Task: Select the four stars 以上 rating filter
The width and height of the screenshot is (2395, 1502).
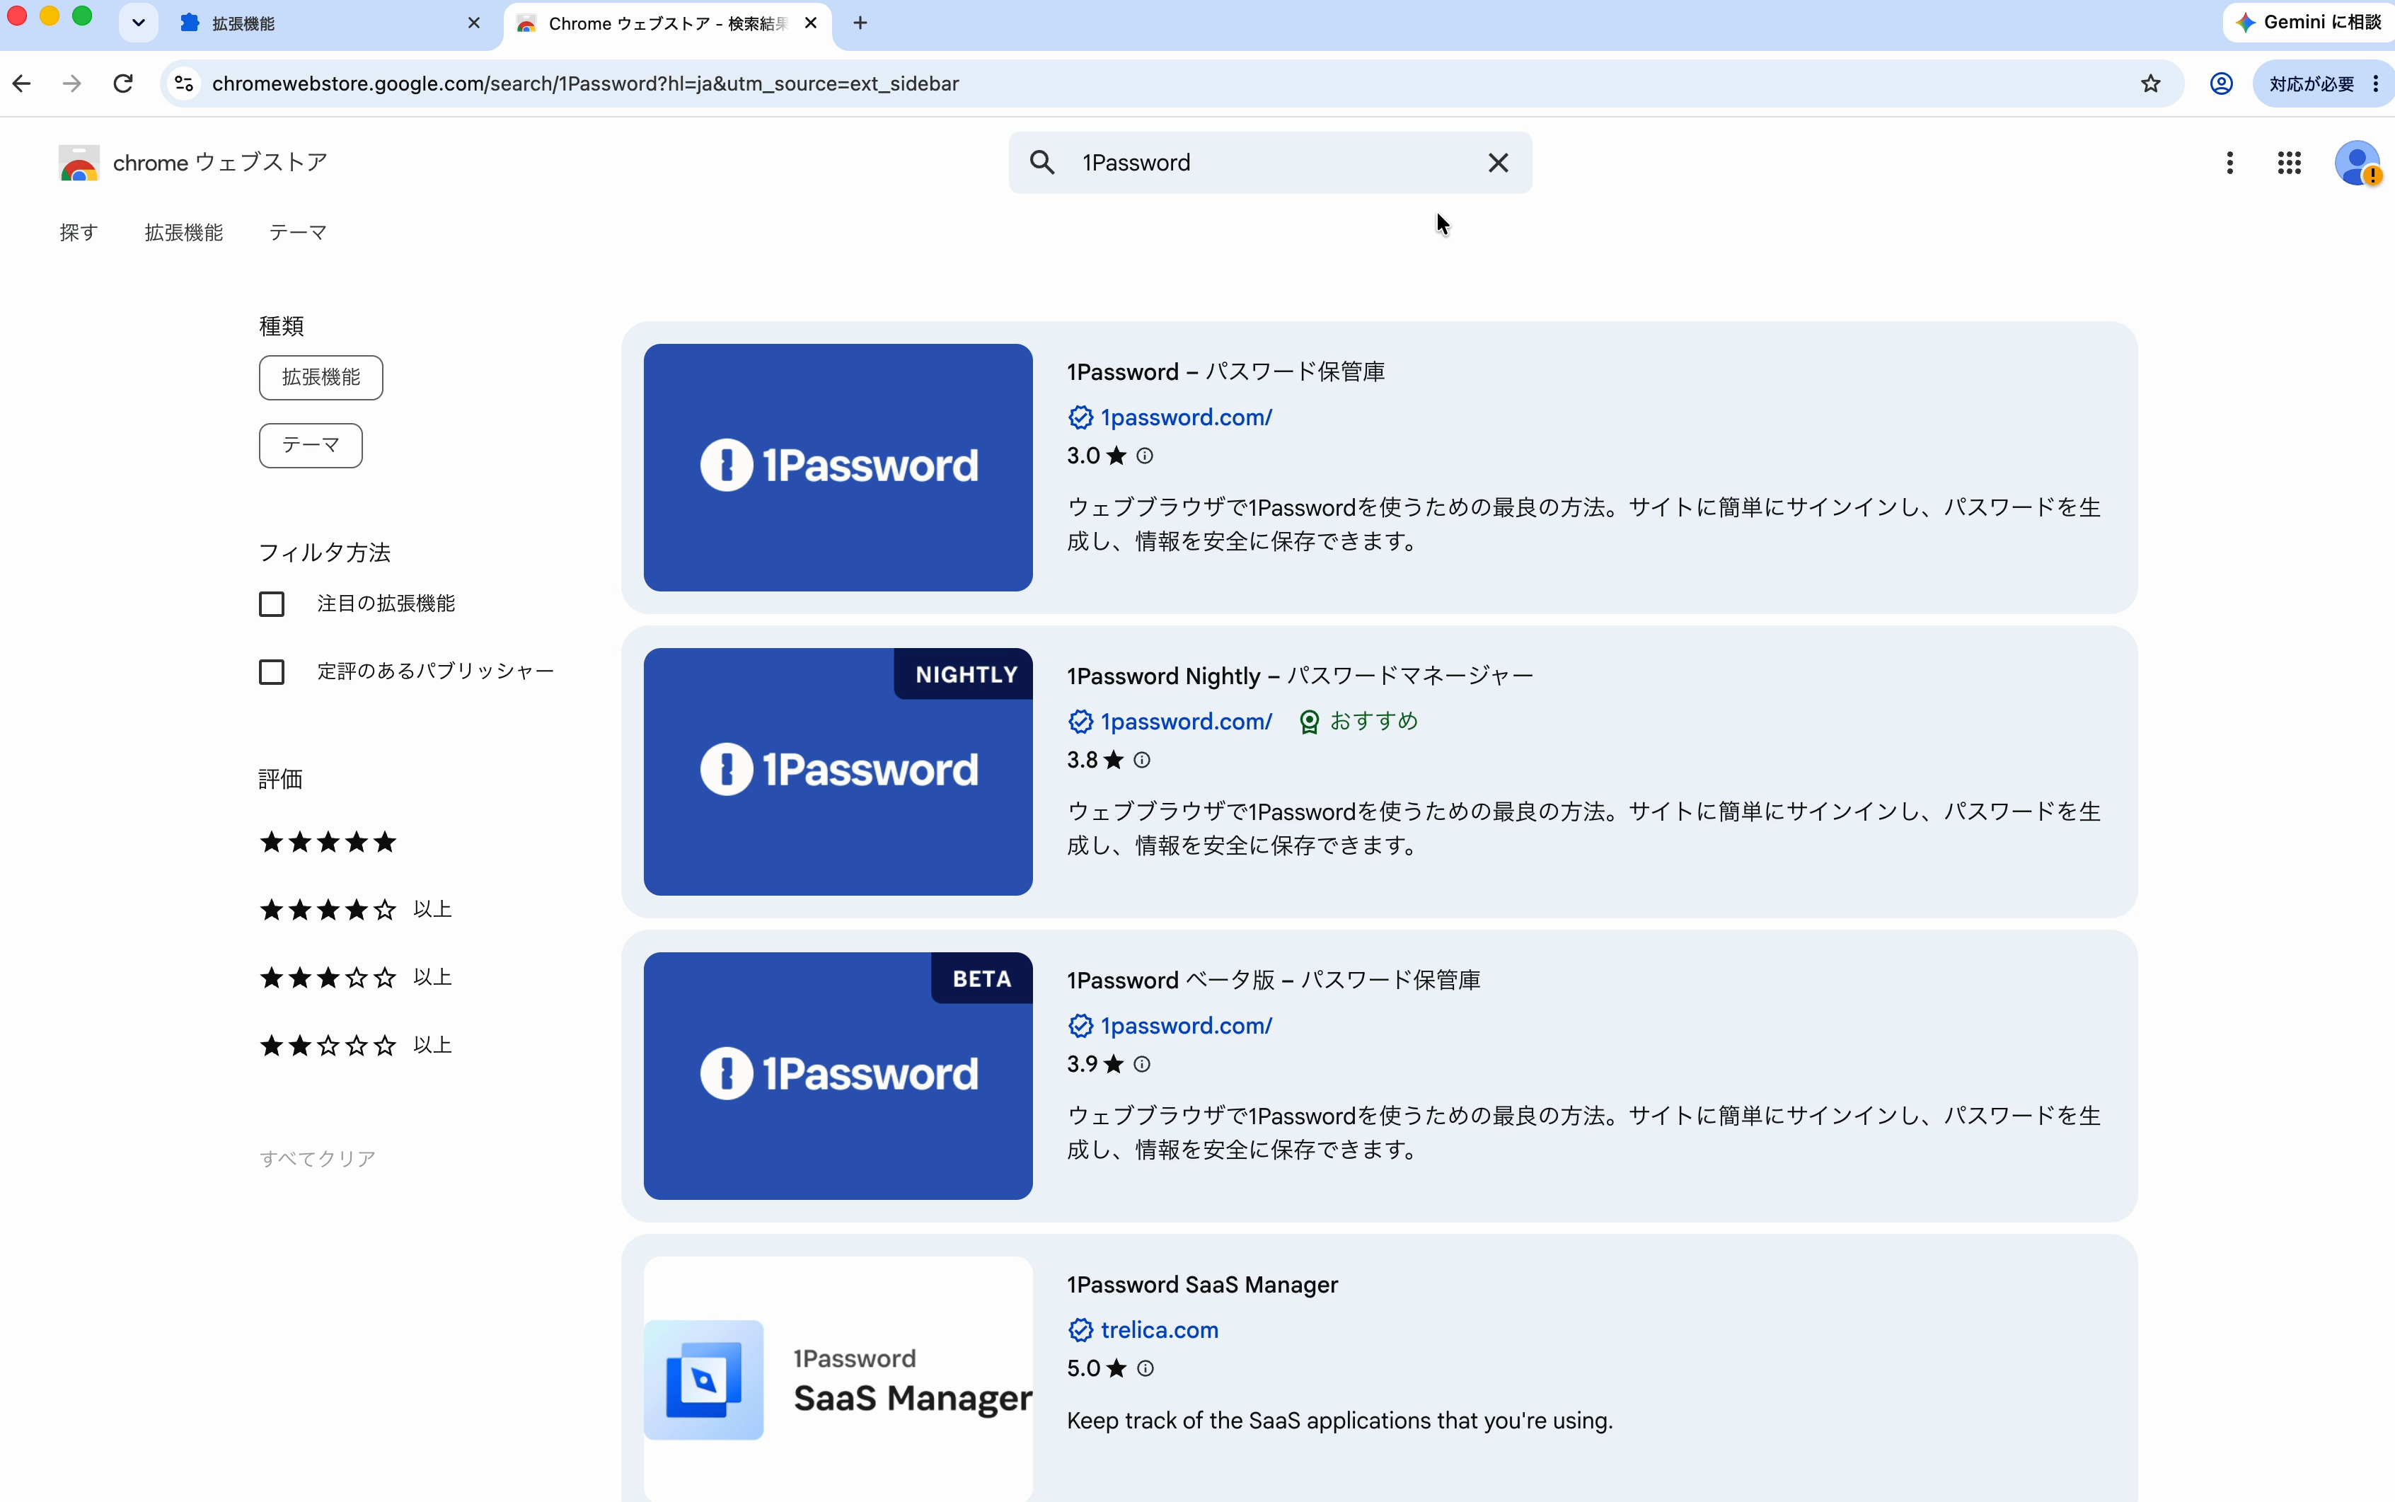Action: 356,910
